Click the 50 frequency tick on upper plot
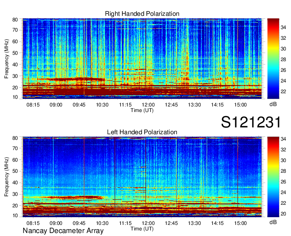The width and height of the screenshot is (291, 236). 15,53
